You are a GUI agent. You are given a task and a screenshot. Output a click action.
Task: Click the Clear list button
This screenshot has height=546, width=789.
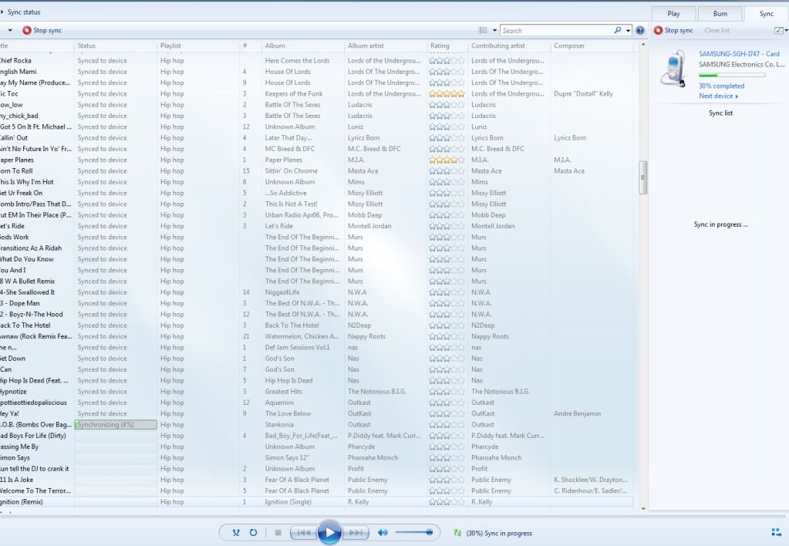pos(717,30)
